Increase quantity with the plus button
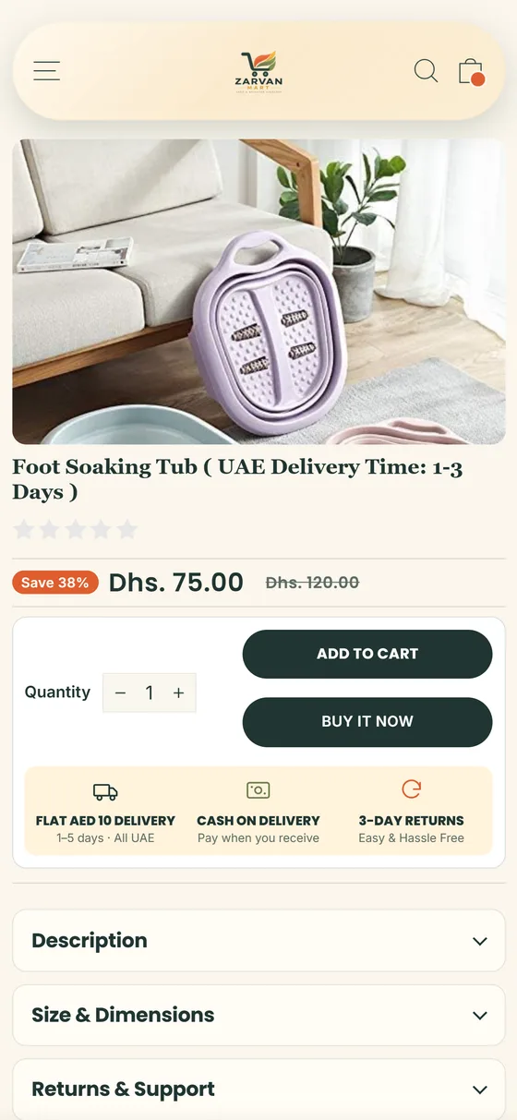The width and height of the screenshot is (517, 1120). pyautogui.click(x=178, y=693)
